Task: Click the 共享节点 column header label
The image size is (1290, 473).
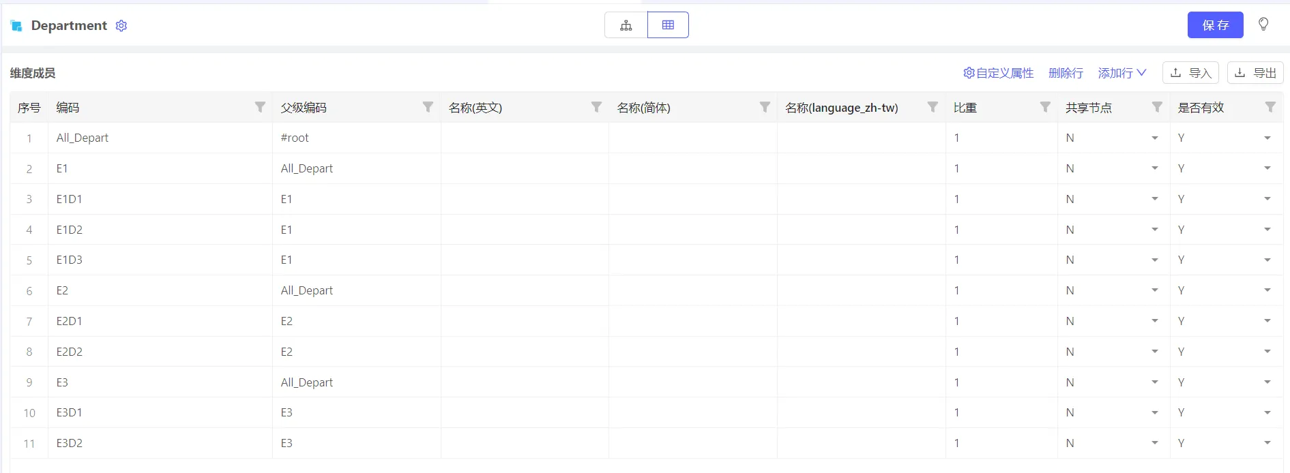Action: 1088,108
